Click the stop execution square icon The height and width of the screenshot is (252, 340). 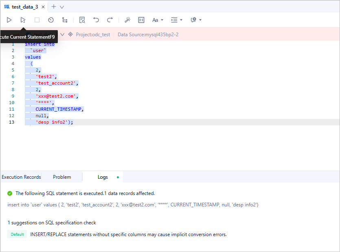[x=37, y=20]
